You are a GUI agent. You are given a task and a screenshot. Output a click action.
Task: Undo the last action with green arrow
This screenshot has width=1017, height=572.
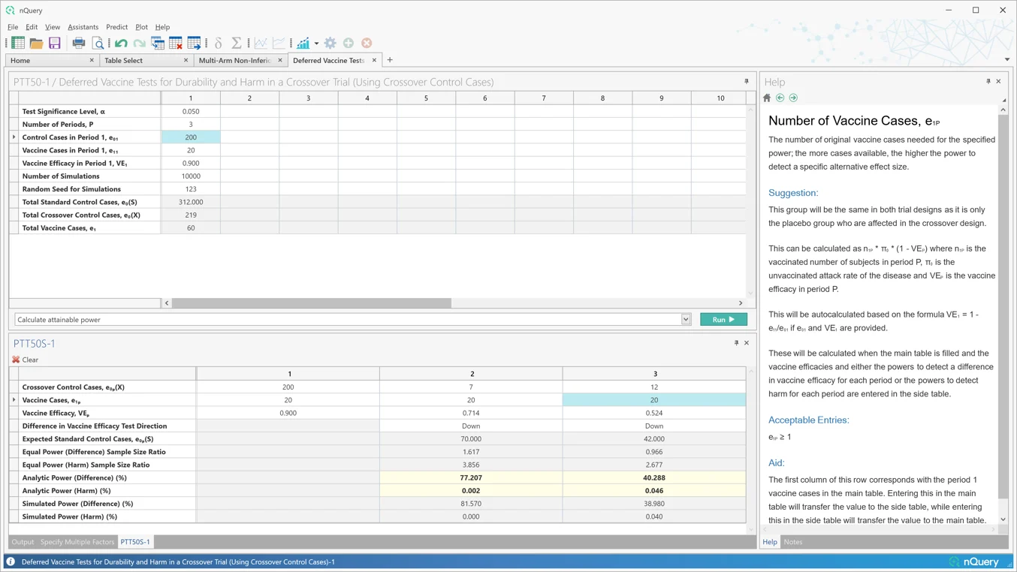[121, 44]
